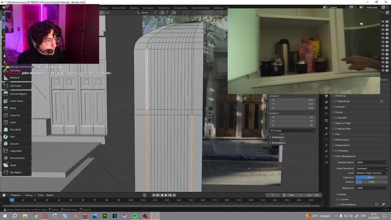391x220 pixels.
Task: Select the Annotate tool
Action: coord(16,71)
